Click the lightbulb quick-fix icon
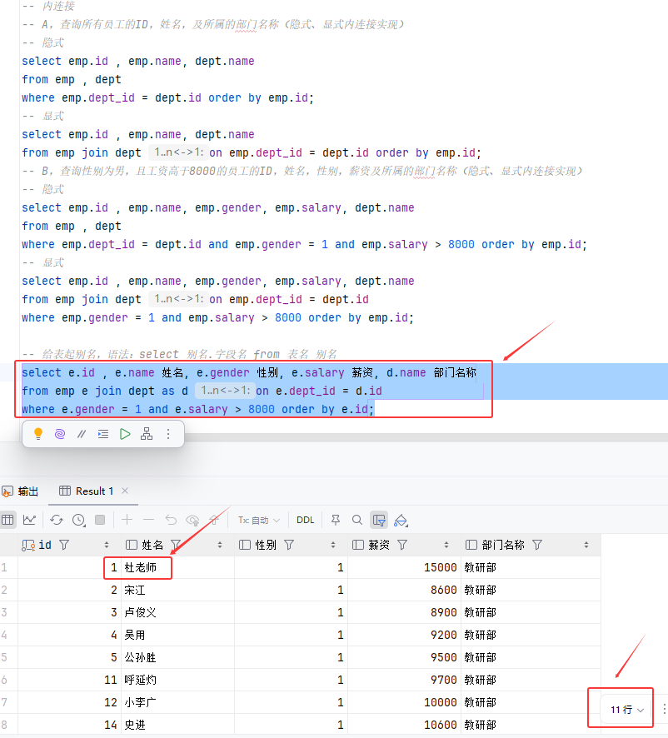The width and height of the screenshot is (668, 738). [37, 433]
